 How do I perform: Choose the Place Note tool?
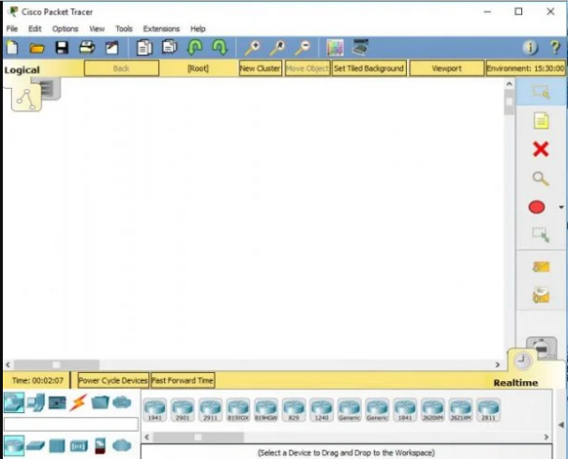[541, 121]
